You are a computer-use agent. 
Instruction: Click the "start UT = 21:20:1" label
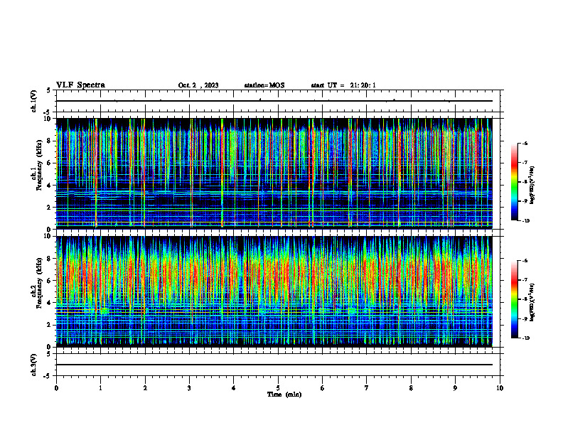pos(343,85)
